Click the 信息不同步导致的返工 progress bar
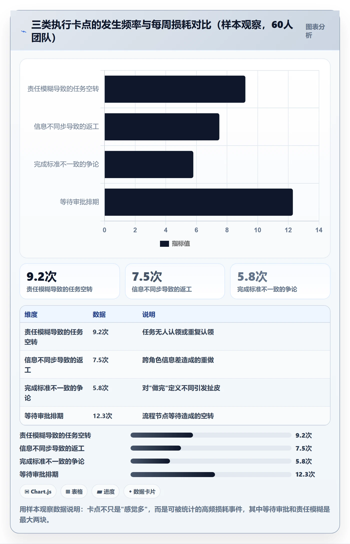 (211, 448)
